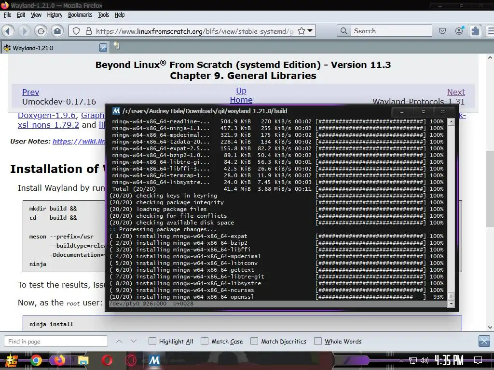
Task: Select the Wayland-1.21.0 tab
Action: (x=54, y=48)
